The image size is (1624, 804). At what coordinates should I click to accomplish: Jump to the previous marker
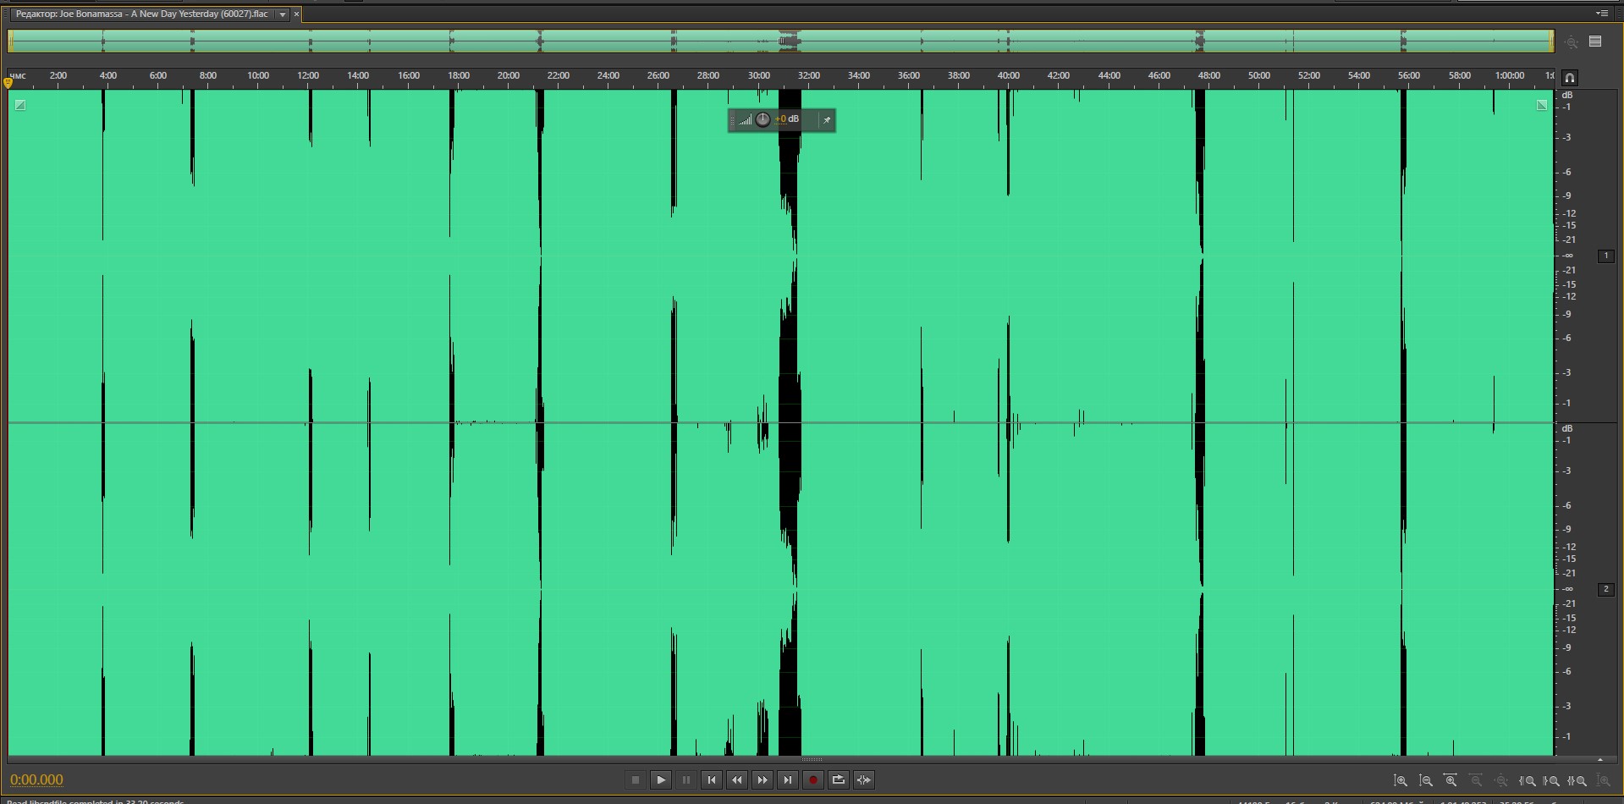(x=712, y=780)
